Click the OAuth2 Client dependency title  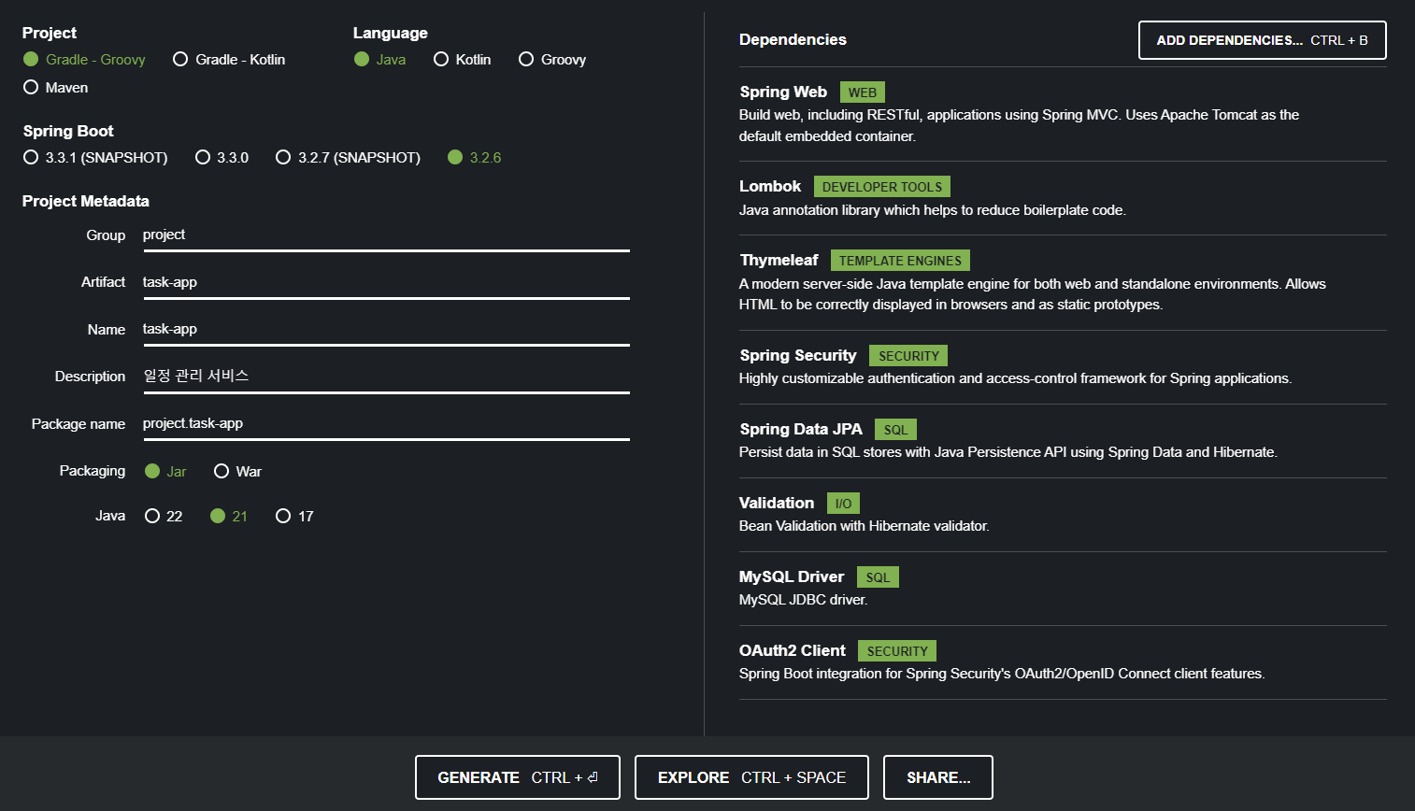pos(793,650)
